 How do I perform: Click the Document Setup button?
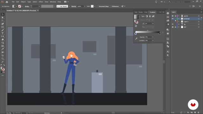point(104,6)
